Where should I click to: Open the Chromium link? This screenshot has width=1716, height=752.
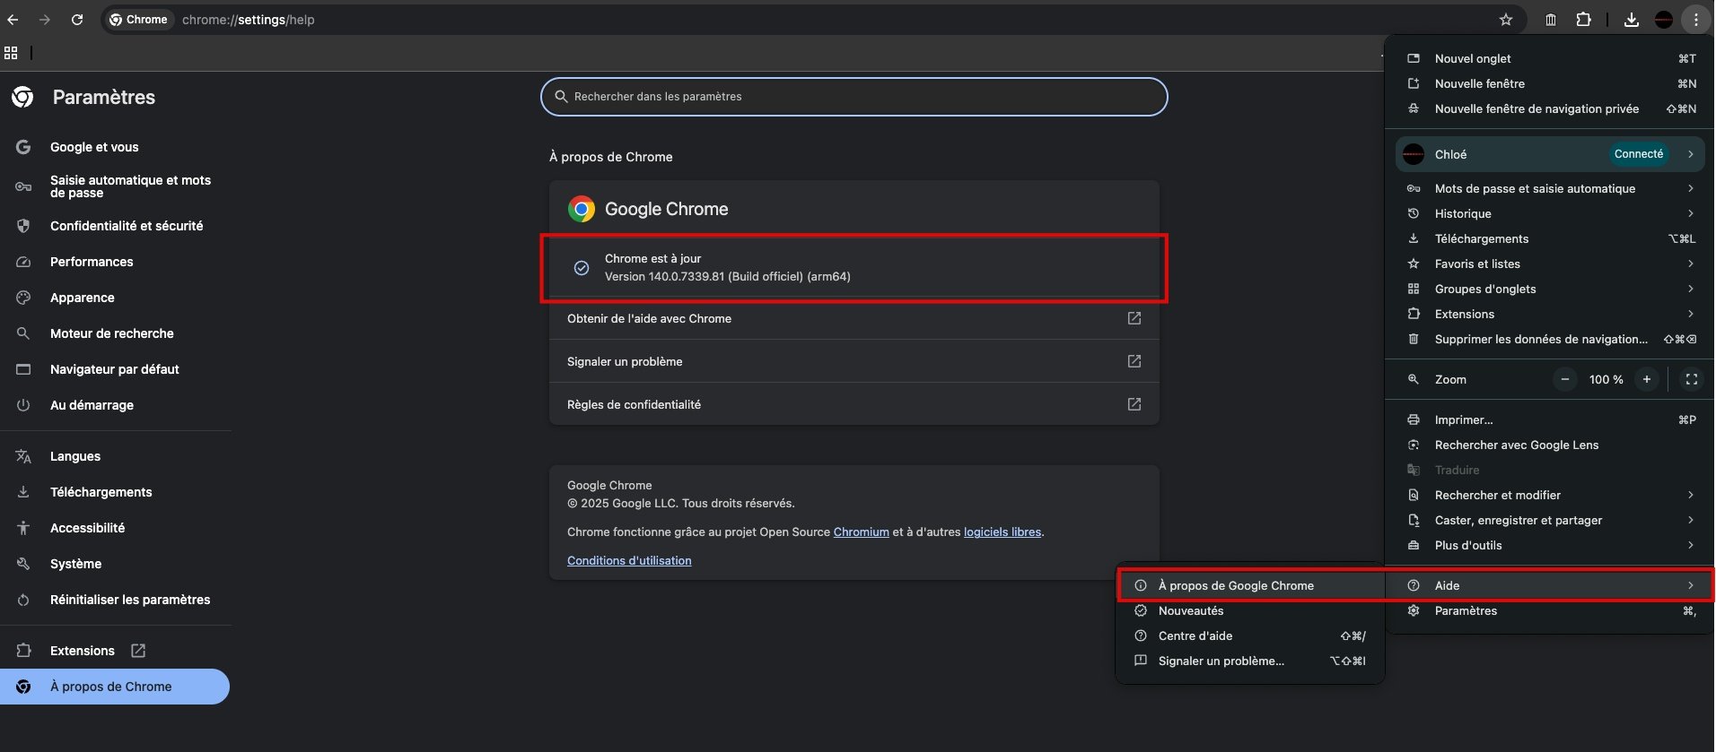point(861,532)
